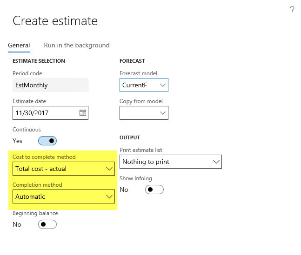Select the 'Automatic' completion method value

point(58,196)
